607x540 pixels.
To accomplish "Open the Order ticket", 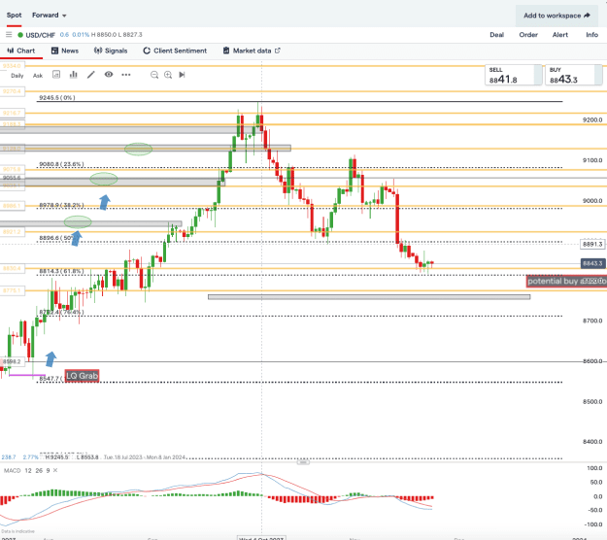I will point(528,35).
